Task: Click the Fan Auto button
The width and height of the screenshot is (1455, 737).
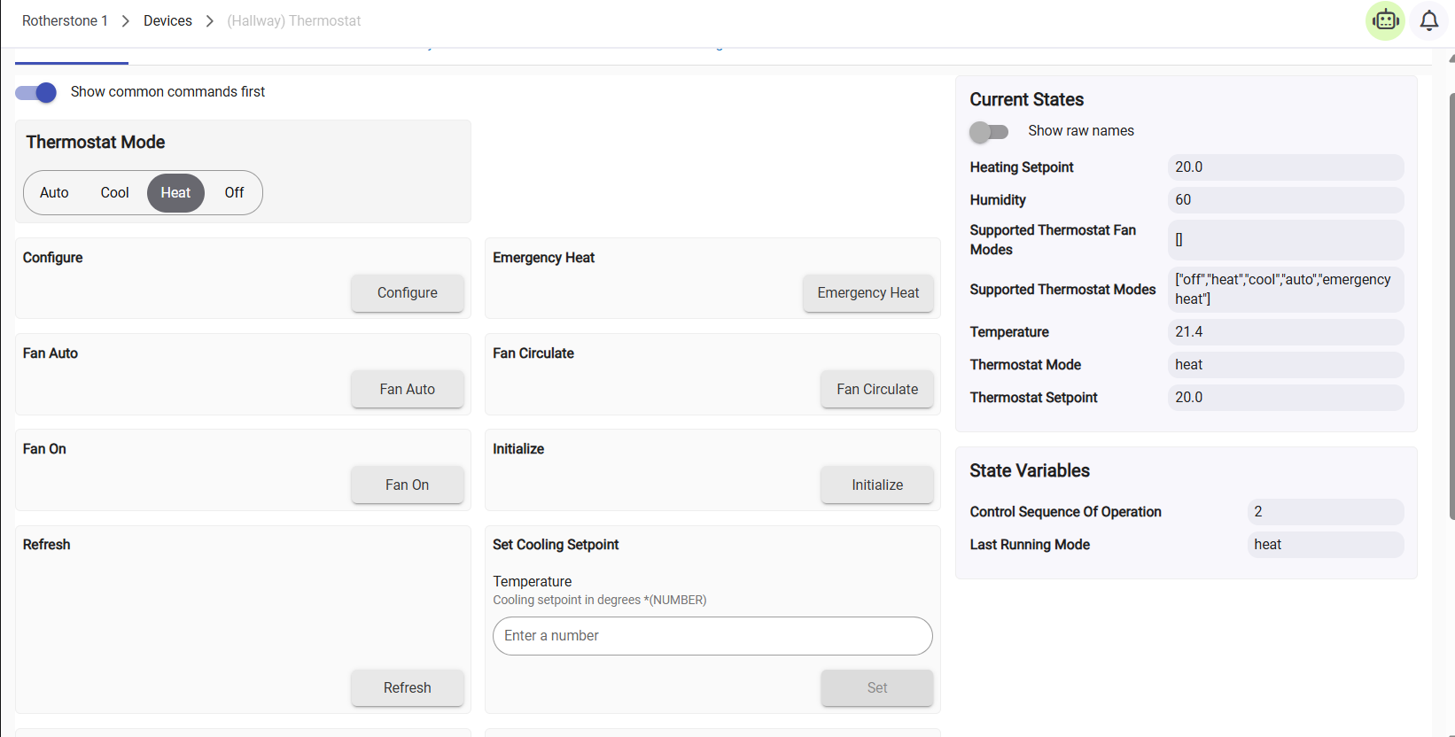Action: 407,389
